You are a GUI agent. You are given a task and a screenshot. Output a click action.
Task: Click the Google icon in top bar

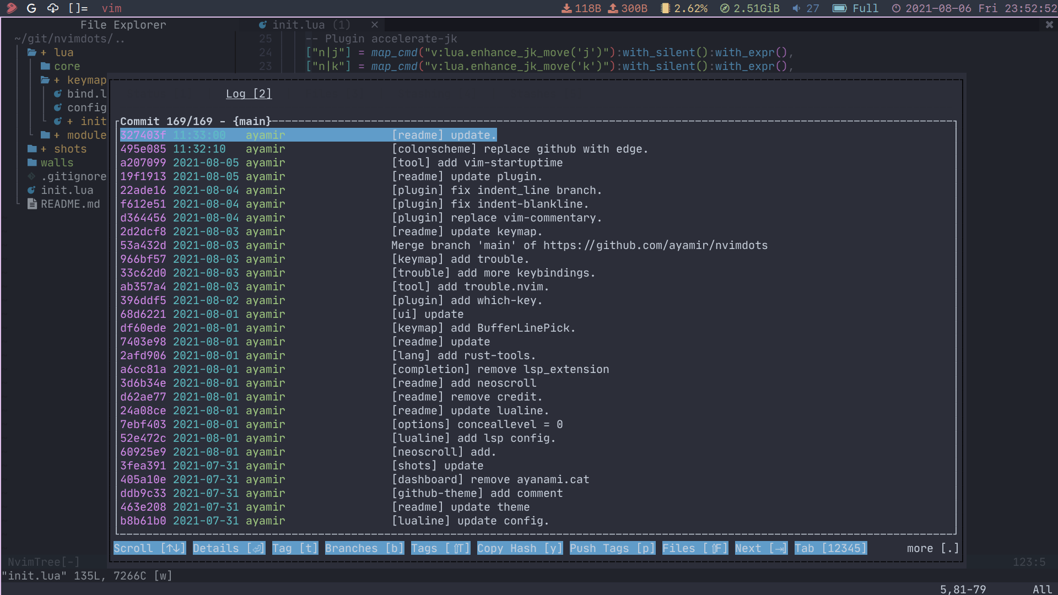31,8
